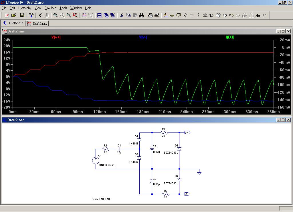Open the Edit menu
The height and width of the screenshot is (212, 293).
click(12, 8)
